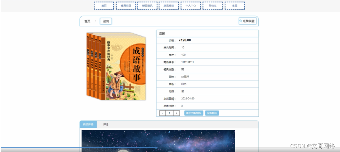Click the video progress bar handle
The height and width of the screenshot is (152, 340).
coord(156,148)
